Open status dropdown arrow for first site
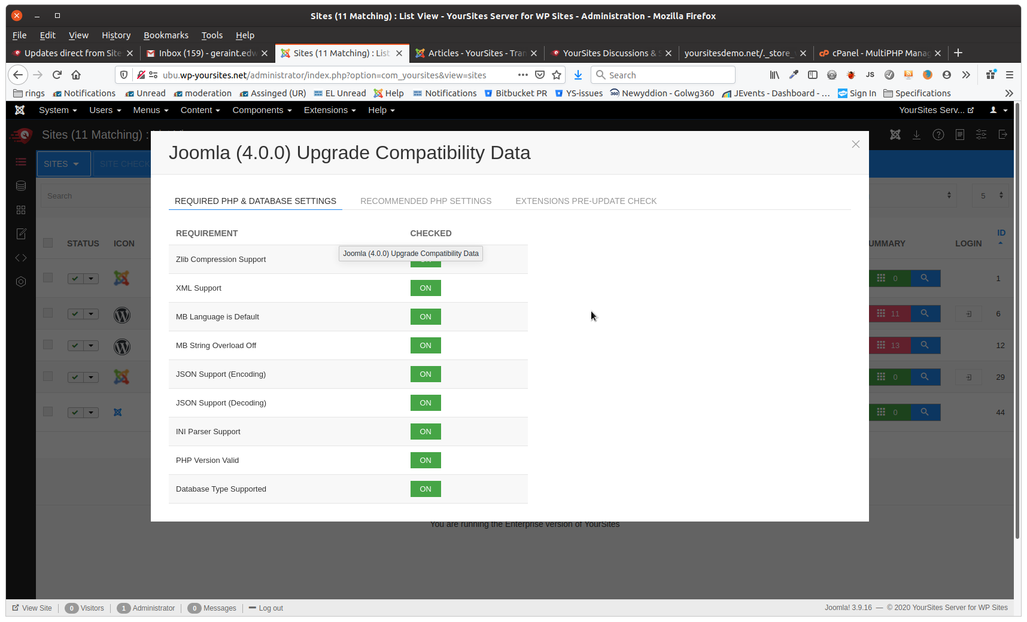Viewport: 1027px width, 622px height. coord(91,279)
